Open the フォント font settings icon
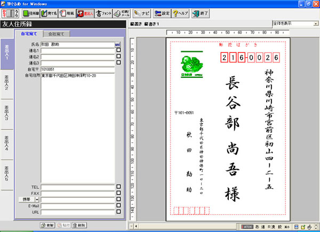 pos(102,13)
